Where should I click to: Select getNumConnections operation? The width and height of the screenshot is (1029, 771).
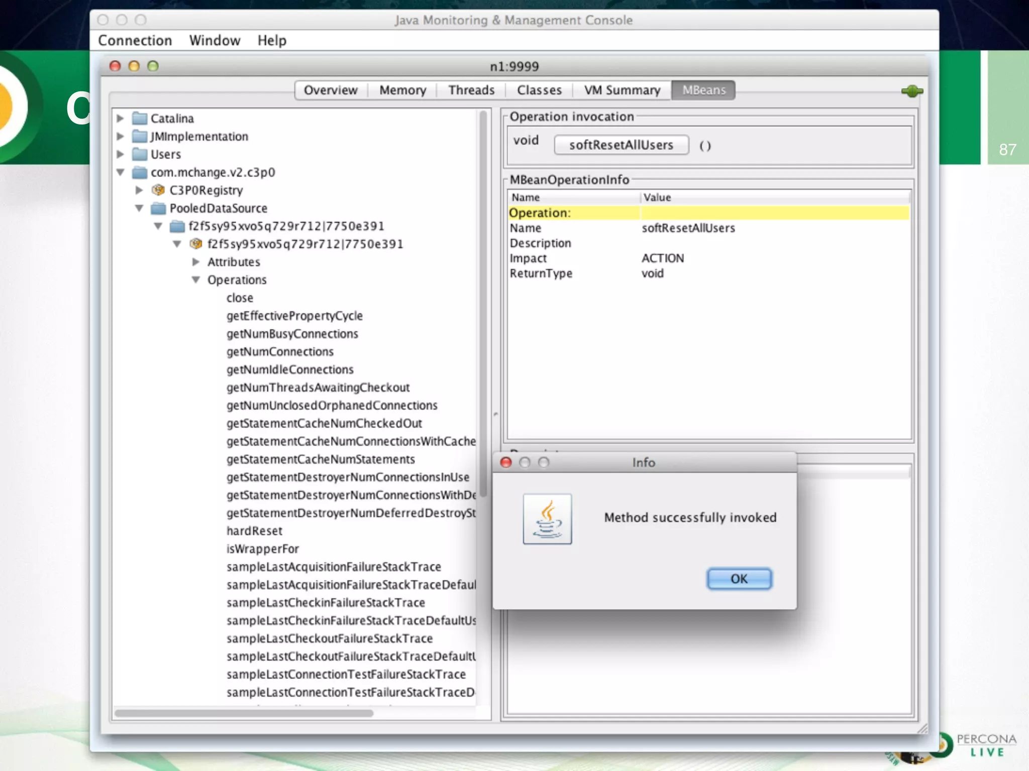click(280, 352)
